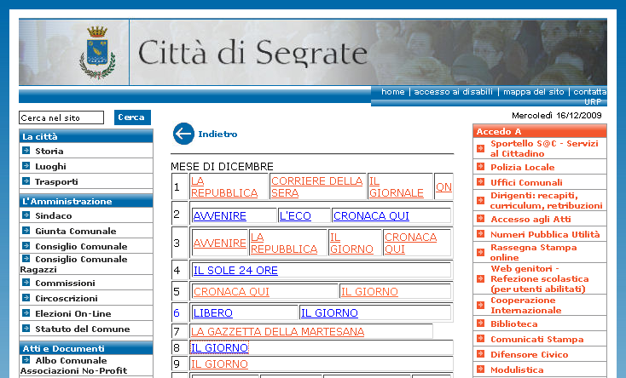
Task: Click the red arrow icon beside Comunicati Stampa
Action: click(481, 339)
